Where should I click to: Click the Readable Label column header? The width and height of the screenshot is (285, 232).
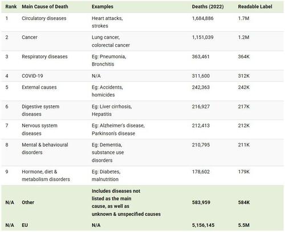pos(255,7)
